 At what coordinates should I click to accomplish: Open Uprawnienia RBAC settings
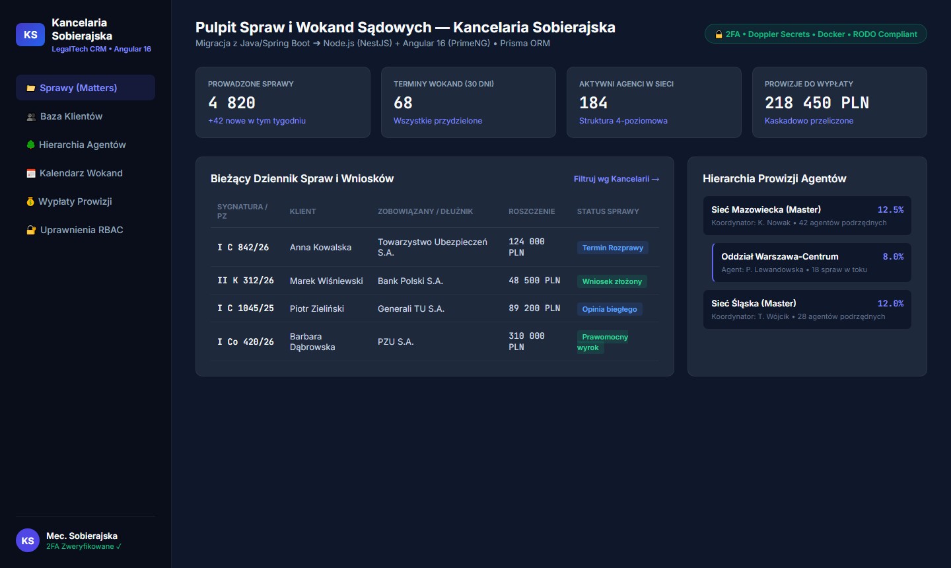(85, 230)
